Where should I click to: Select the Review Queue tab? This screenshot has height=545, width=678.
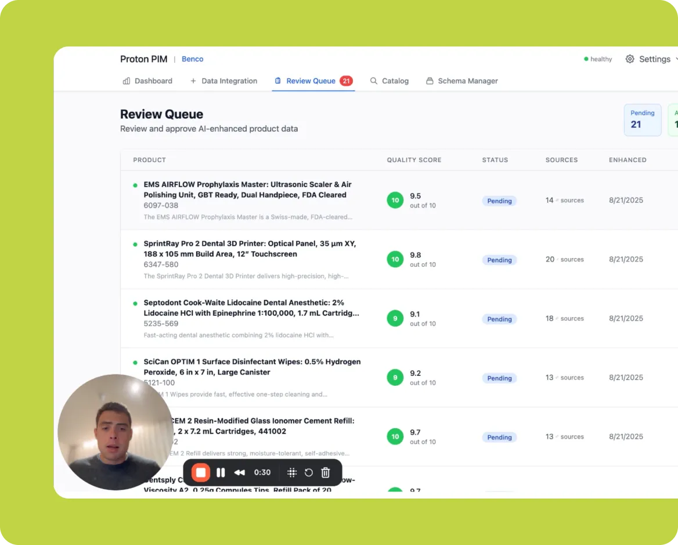tap(313, 81)
